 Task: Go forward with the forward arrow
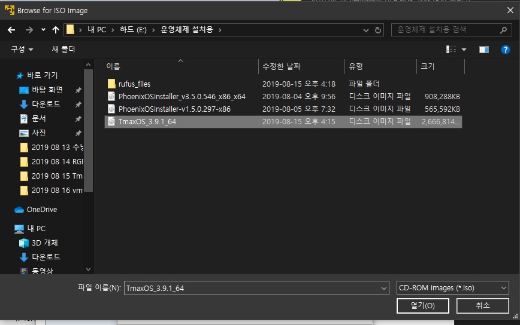pos(29,30)
